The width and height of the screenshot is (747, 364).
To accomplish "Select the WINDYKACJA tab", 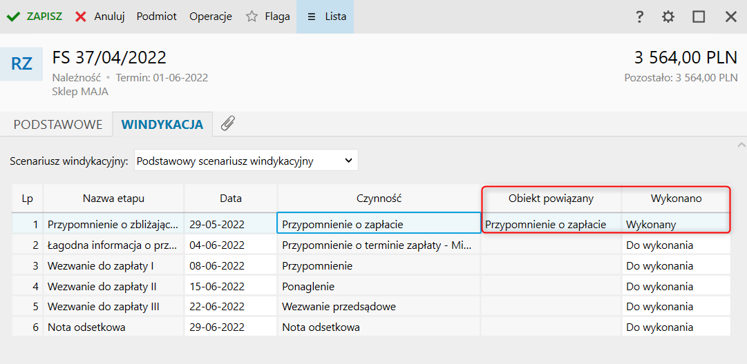I will (162, 125).
